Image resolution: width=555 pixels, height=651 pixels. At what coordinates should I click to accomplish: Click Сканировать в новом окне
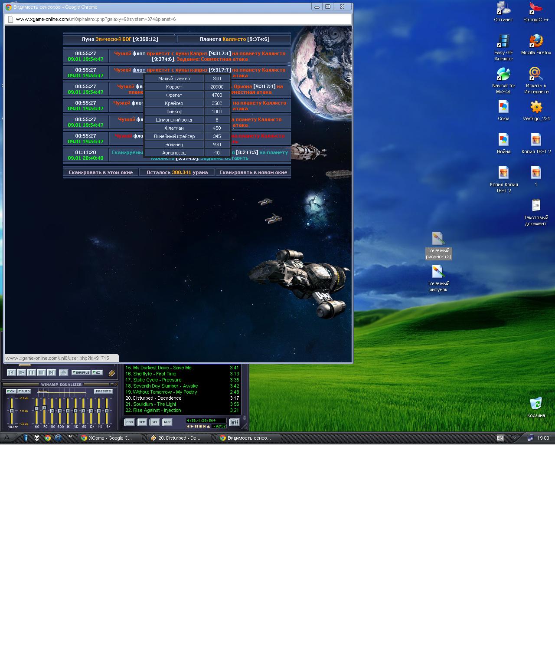click(x=253, y=172)
